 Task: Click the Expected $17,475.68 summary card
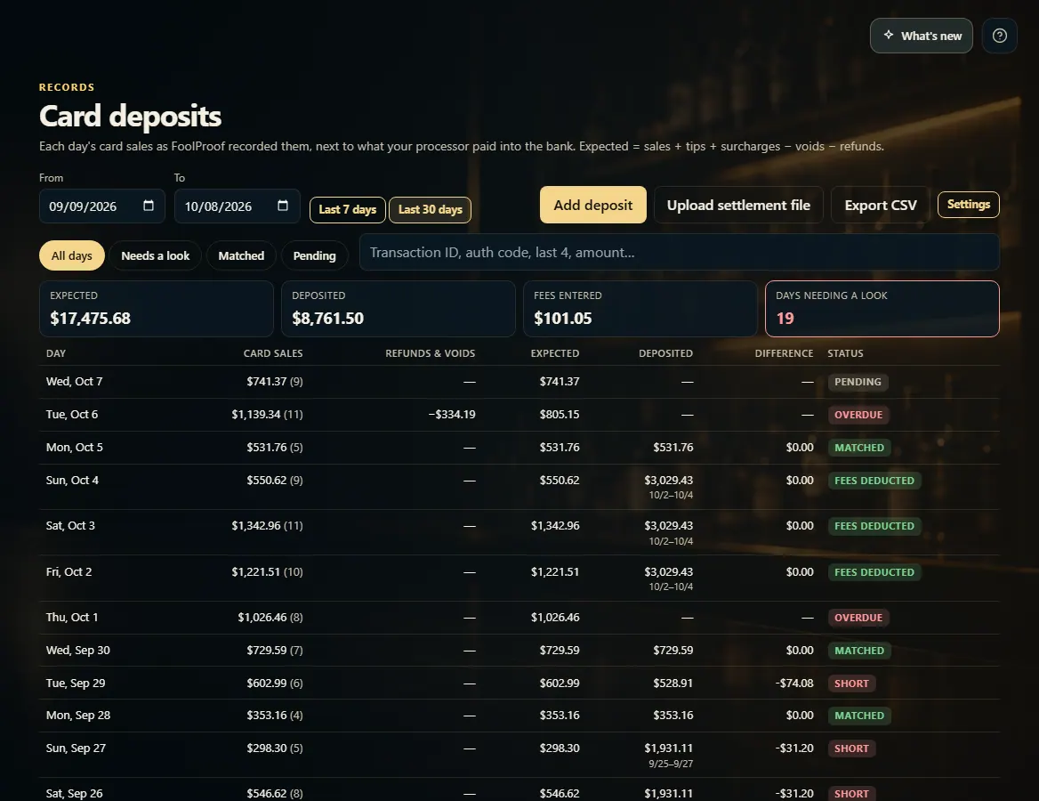pyautogui.click(x=157, y=308)
